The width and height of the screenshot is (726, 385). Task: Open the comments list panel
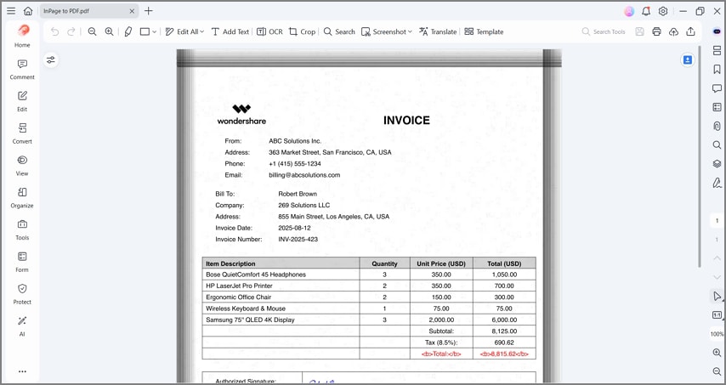(x=717, y=88)
